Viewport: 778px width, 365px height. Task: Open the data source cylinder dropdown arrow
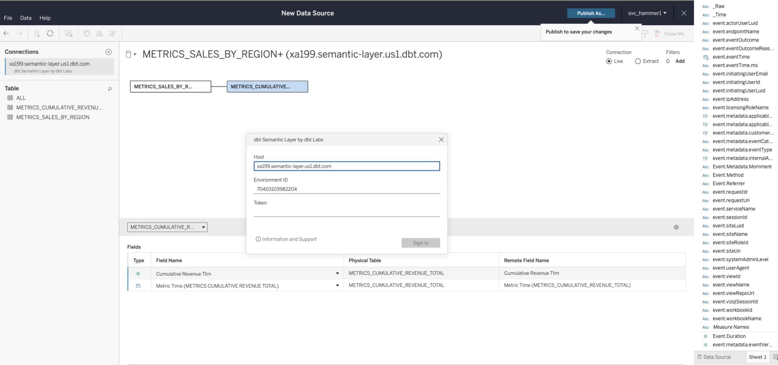coord(135,54)
